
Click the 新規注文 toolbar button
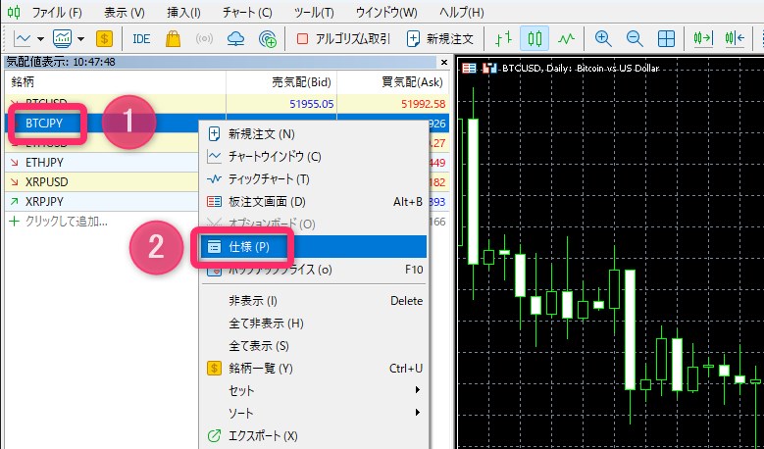point(439,39)
